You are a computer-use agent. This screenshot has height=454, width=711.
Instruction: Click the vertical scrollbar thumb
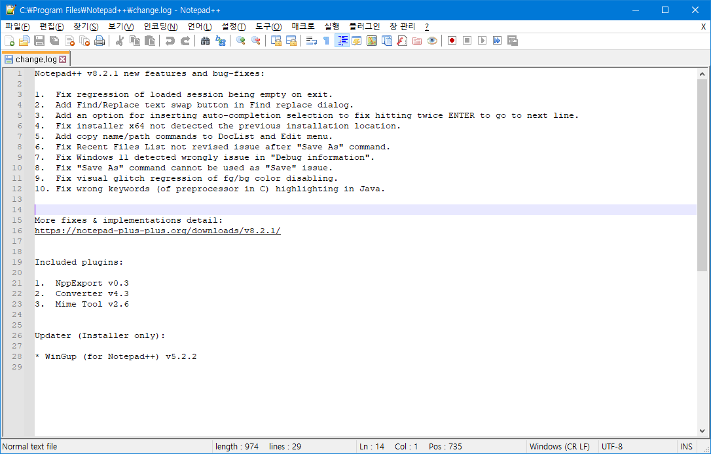tap(702, 176)
